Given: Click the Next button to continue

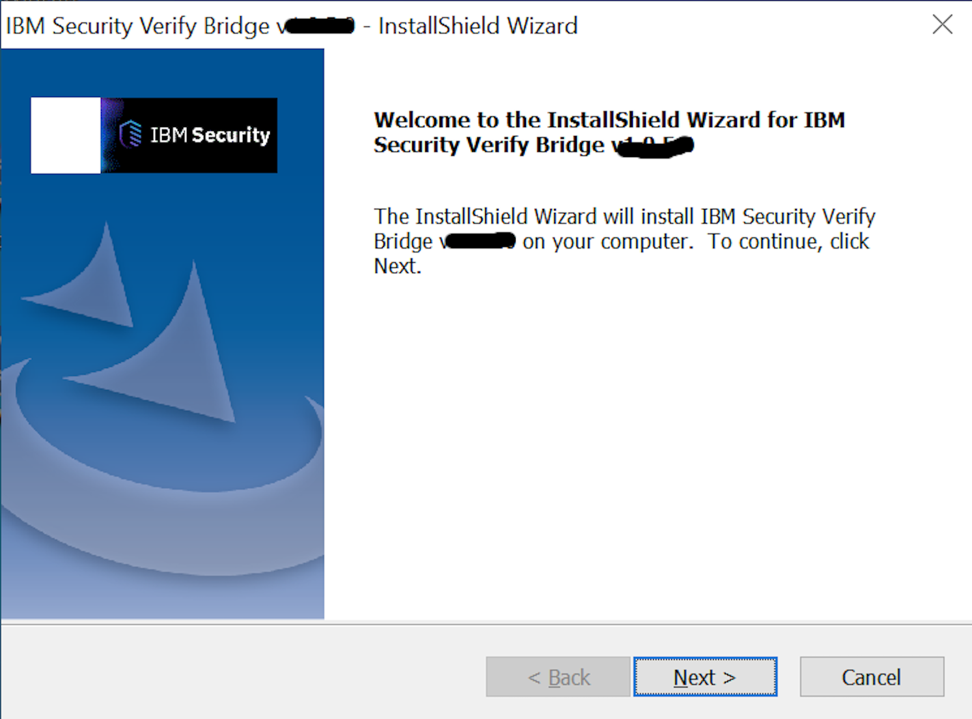Looking at the screenshot, I should (x=705, y=677).
